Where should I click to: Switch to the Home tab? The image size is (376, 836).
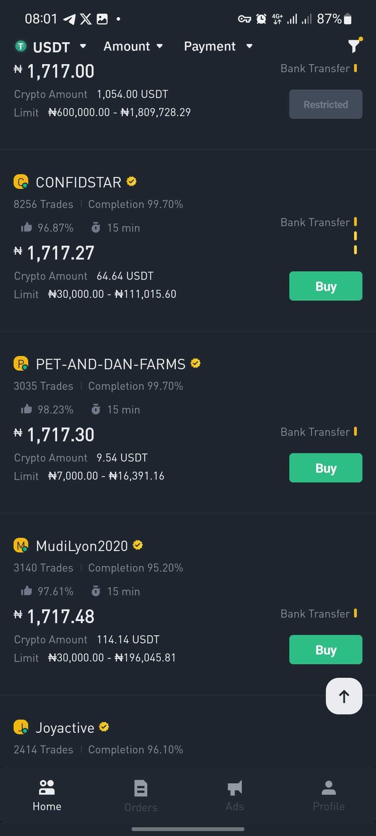pyautogui.click(x=47, y=795)
